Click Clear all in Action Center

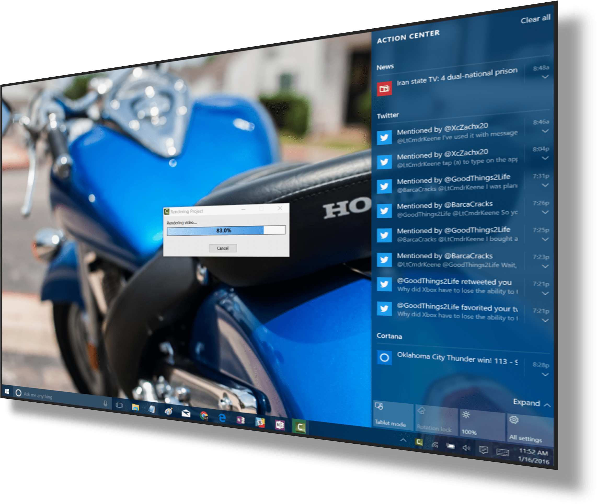click(535, 19)
